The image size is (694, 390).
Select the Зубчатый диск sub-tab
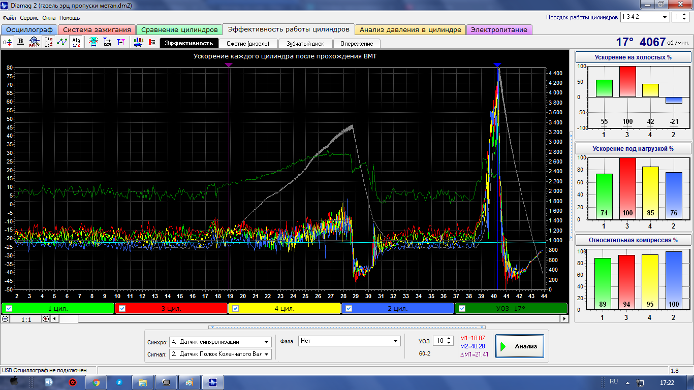pyautogui.click(x=305, y=43)
